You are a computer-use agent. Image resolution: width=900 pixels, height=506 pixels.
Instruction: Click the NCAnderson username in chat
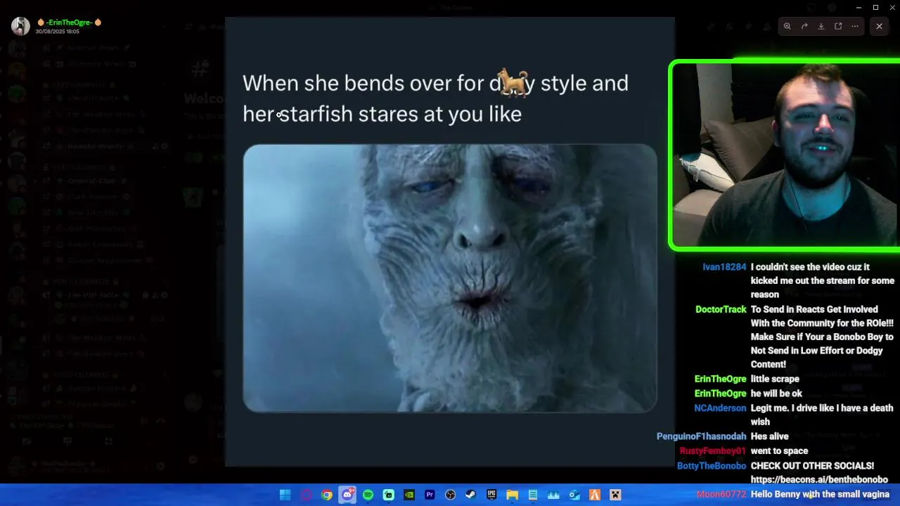pos(720,408)
